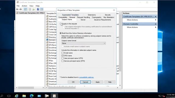
Task: Click the network tray icon
Action: click(160, 96)
